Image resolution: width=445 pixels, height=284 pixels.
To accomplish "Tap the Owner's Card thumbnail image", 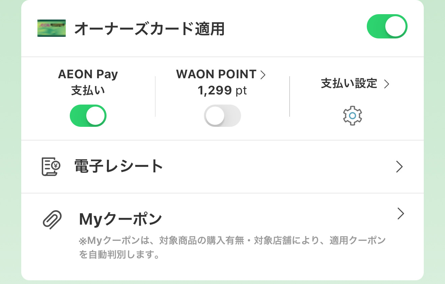I will 51,28.
